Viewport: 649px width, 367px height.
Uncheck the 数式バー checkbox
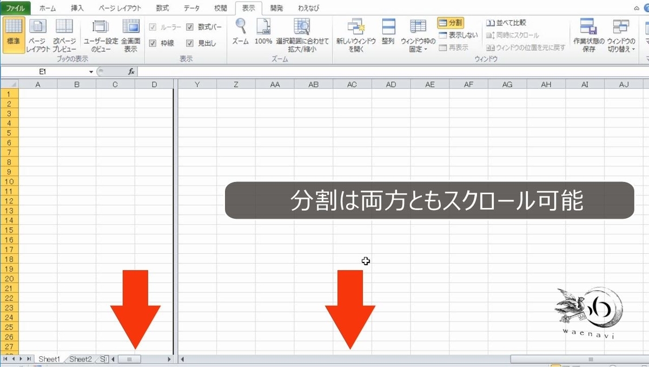pos(190,26)
